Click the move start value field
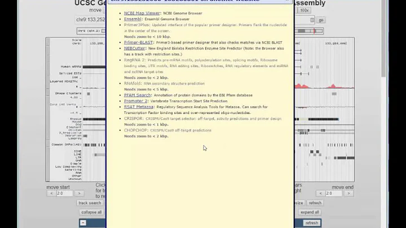Screen dimensions: 406x228 pos(65,193)
